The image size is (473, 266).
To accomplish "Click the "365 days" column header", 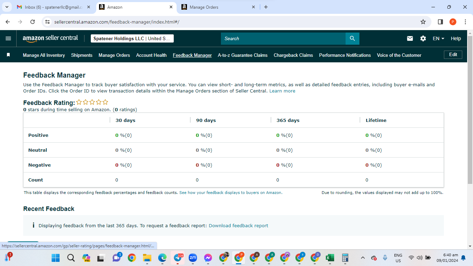I will 288,120.
